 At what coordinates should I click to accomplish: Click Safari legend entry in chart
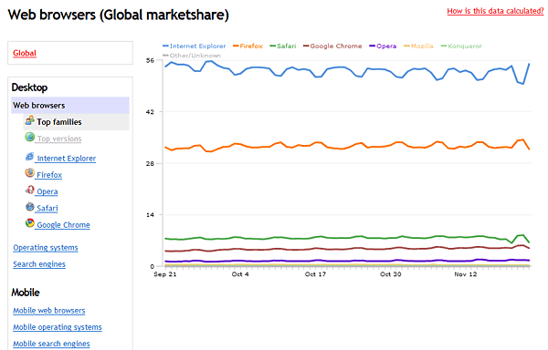[x=283, y=46]
